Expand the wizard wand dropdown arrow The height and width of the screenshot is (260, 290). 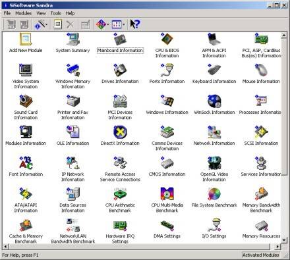coord(47,24)
